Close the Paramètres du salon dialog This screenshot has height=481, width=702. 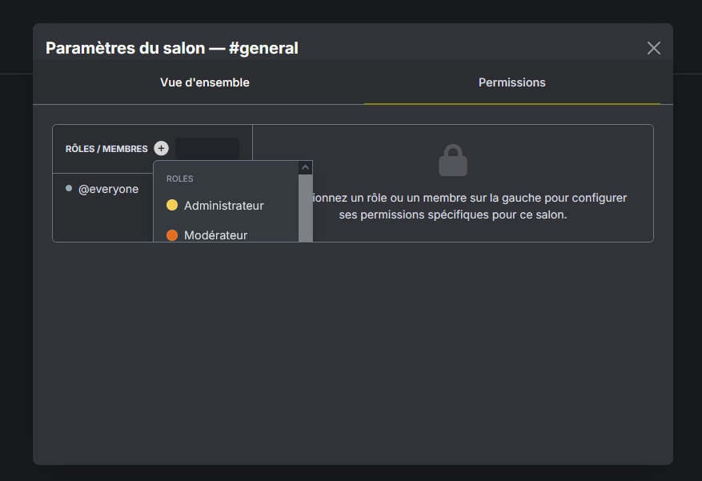click(x=653, y=48)
